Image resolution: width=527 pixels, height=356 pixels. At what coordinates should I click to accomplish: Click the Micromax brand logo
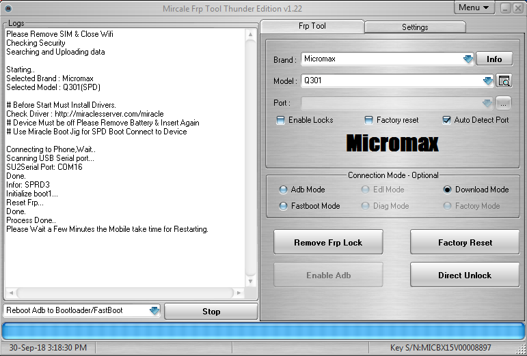[392, 143]
